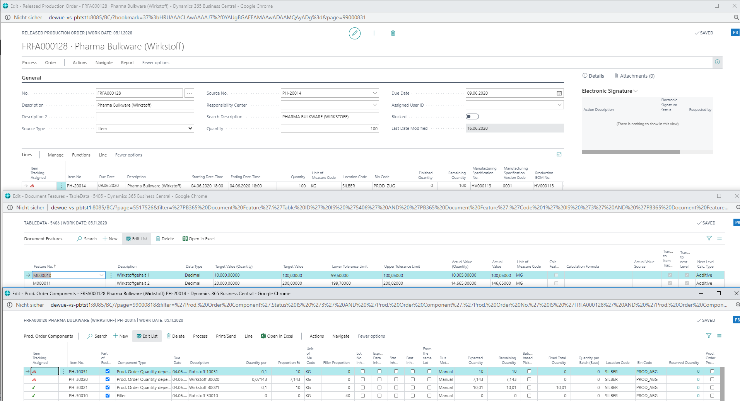Click Print/Send in Prod. Order Components
Viewport: 740px width, 401px height.
[226, 336]
